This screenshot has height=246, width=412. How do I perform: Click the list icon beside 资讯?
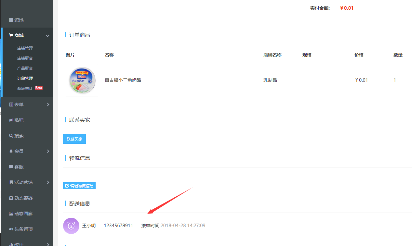tap(11, 20)
